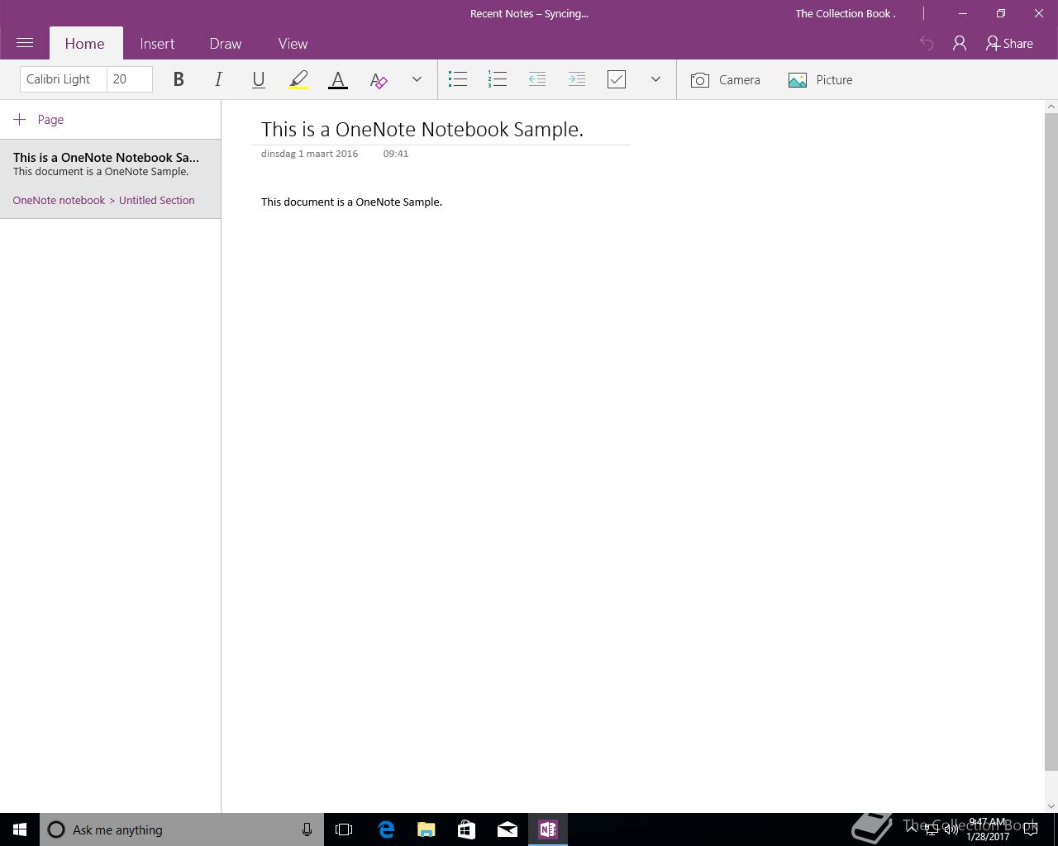This screenshot has height=846, width=1058.
Task: Minimize the OneNote window
Action: [963, 13]
